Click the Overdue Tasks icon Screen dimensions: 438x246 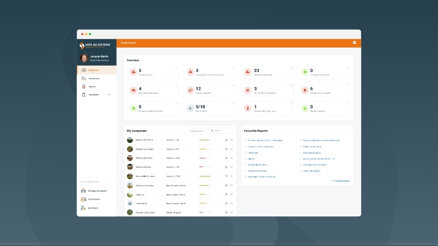[133, 72]
